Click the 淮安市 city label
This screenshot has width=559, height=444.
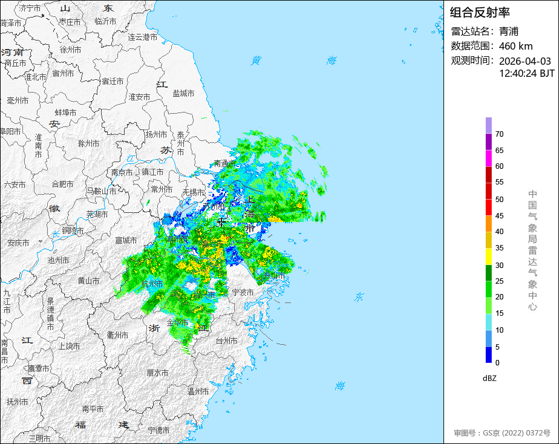(139, 97)
